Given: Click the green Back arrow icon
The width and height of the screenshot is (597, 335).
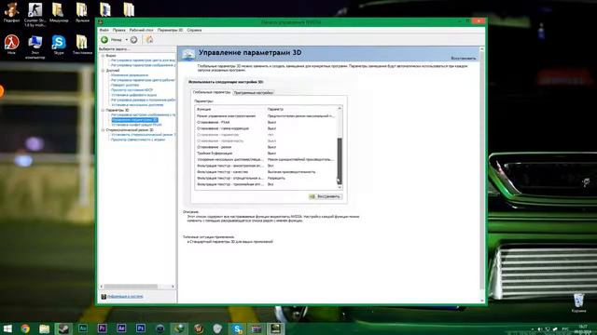Looking at the screenshot, I should point(104,39).
